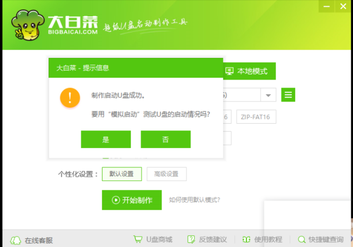Open the device dropdown arrow
Image resolution: width=353 pixels, height=247 pixels.
(x=268, y=95)
